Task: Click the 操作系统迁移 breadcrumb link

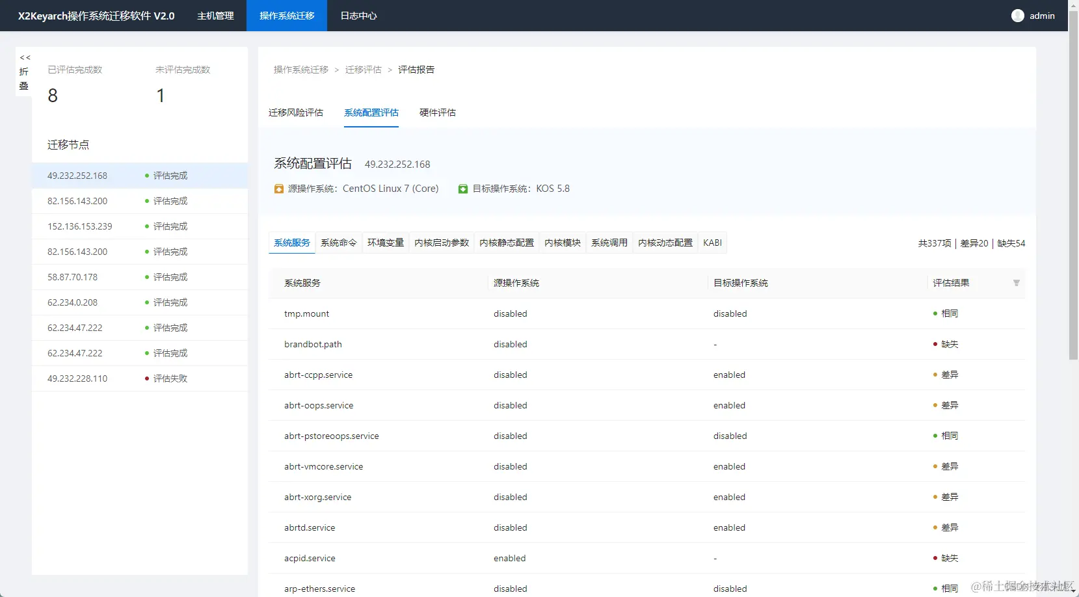Action: [x=301, y=70]
